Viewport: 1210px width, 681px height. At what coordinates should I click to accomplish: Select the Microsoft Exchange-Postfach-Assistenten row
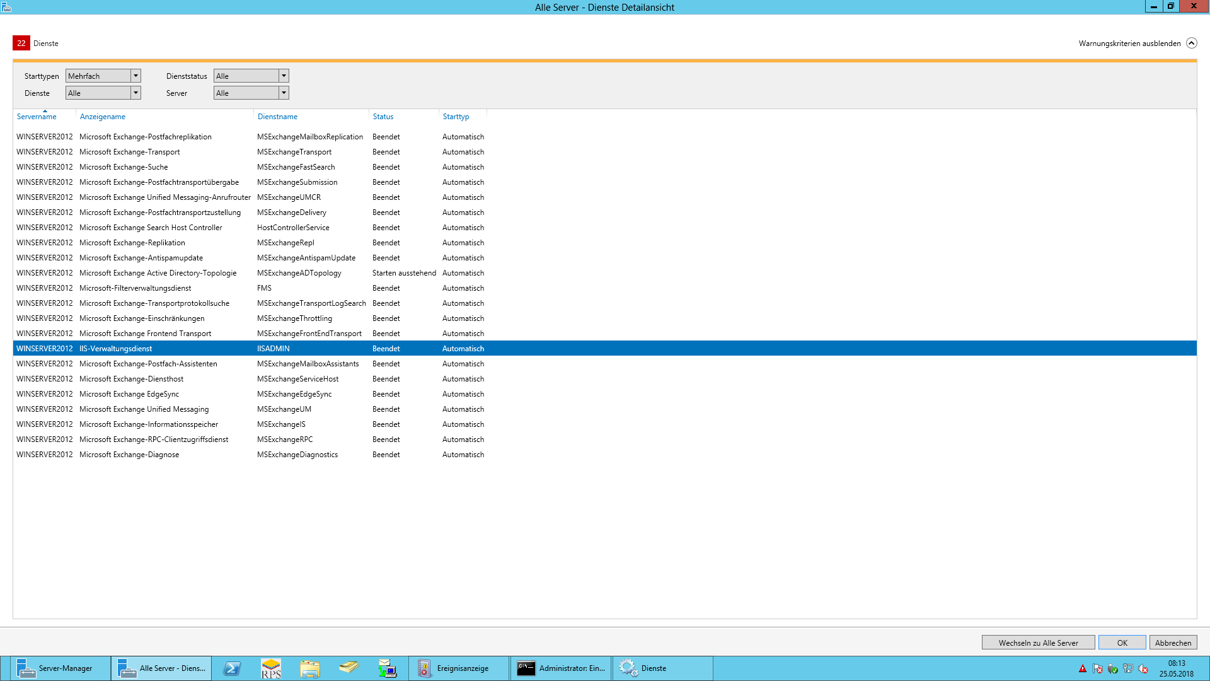605,364
